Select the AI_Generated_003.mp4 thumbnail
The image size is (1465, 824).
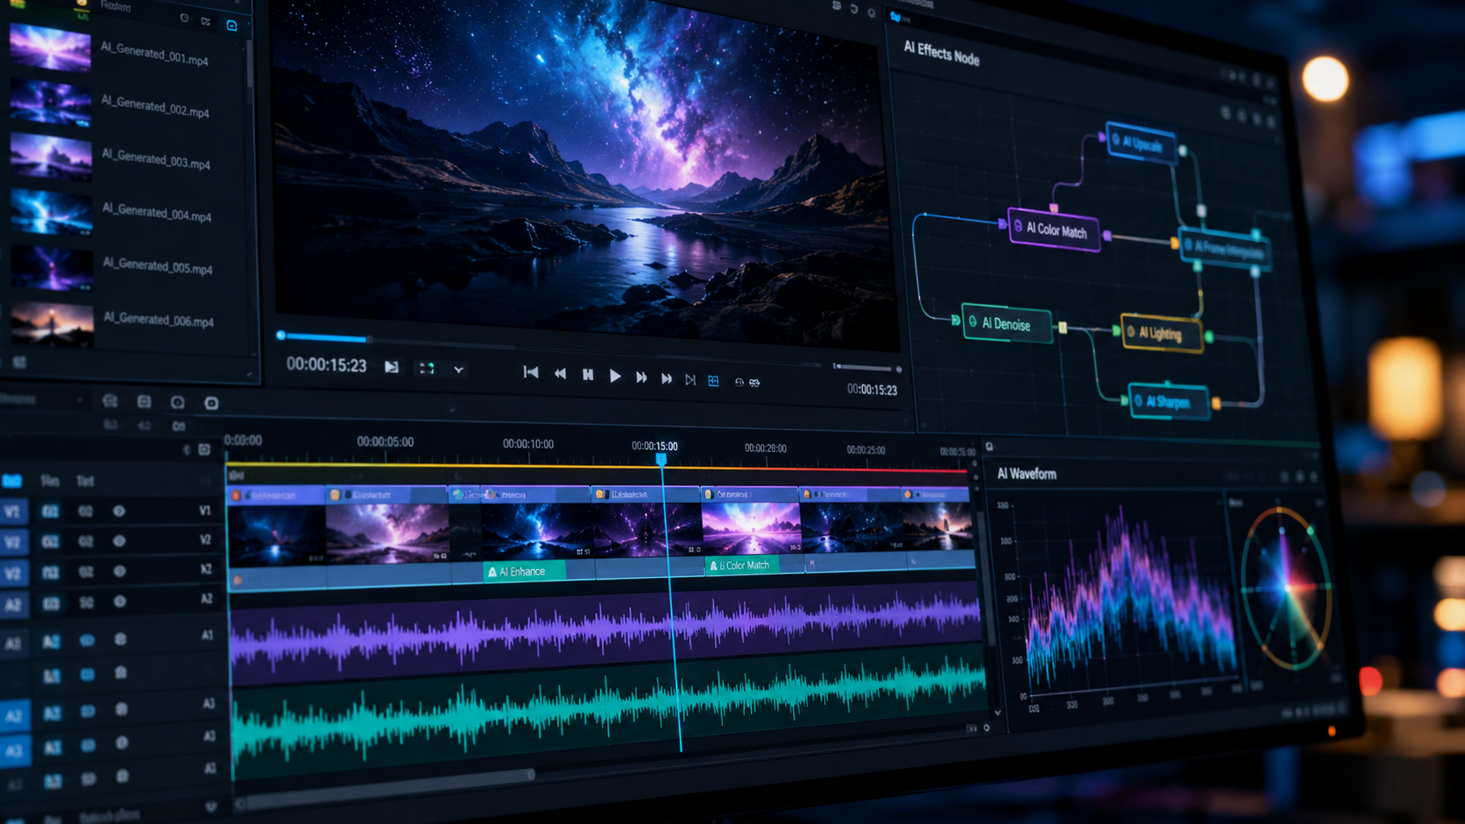pos(51,156)
